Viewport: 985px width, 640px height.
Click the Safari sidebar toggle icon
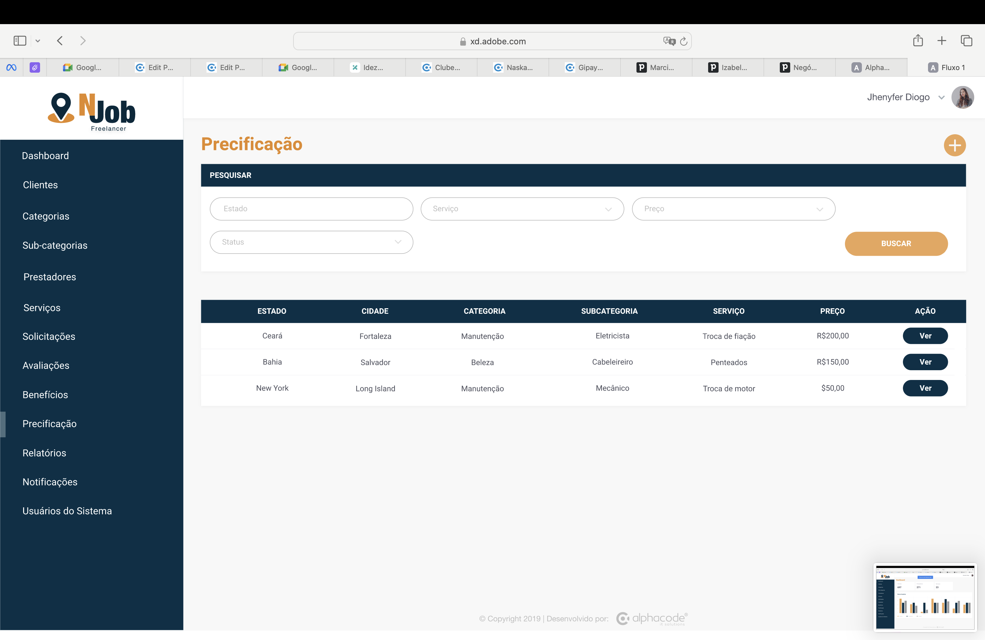coord(20,40)
